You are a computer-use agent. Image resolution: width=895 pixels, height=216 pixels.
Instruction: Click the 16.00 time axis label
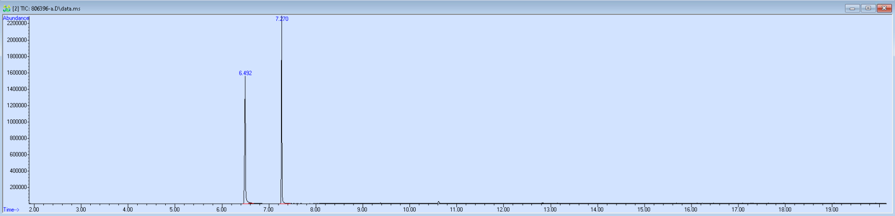691,209
